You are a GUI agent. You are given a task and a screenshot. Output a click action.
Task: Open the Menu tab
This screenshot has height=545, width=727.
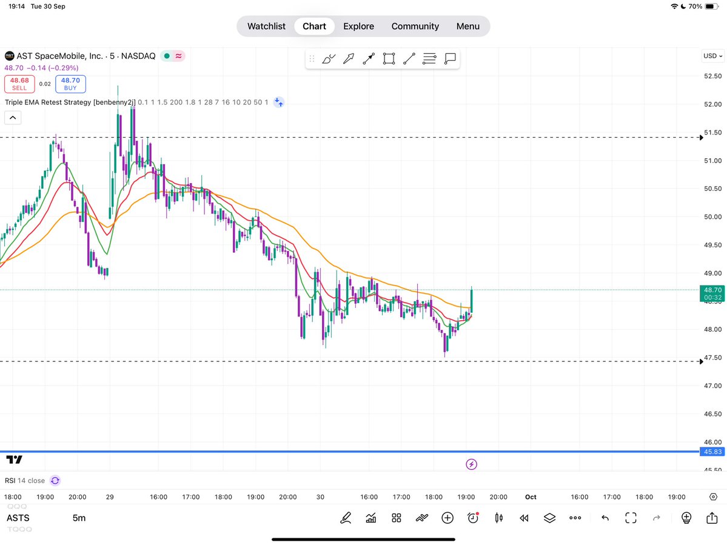[468, 27]
